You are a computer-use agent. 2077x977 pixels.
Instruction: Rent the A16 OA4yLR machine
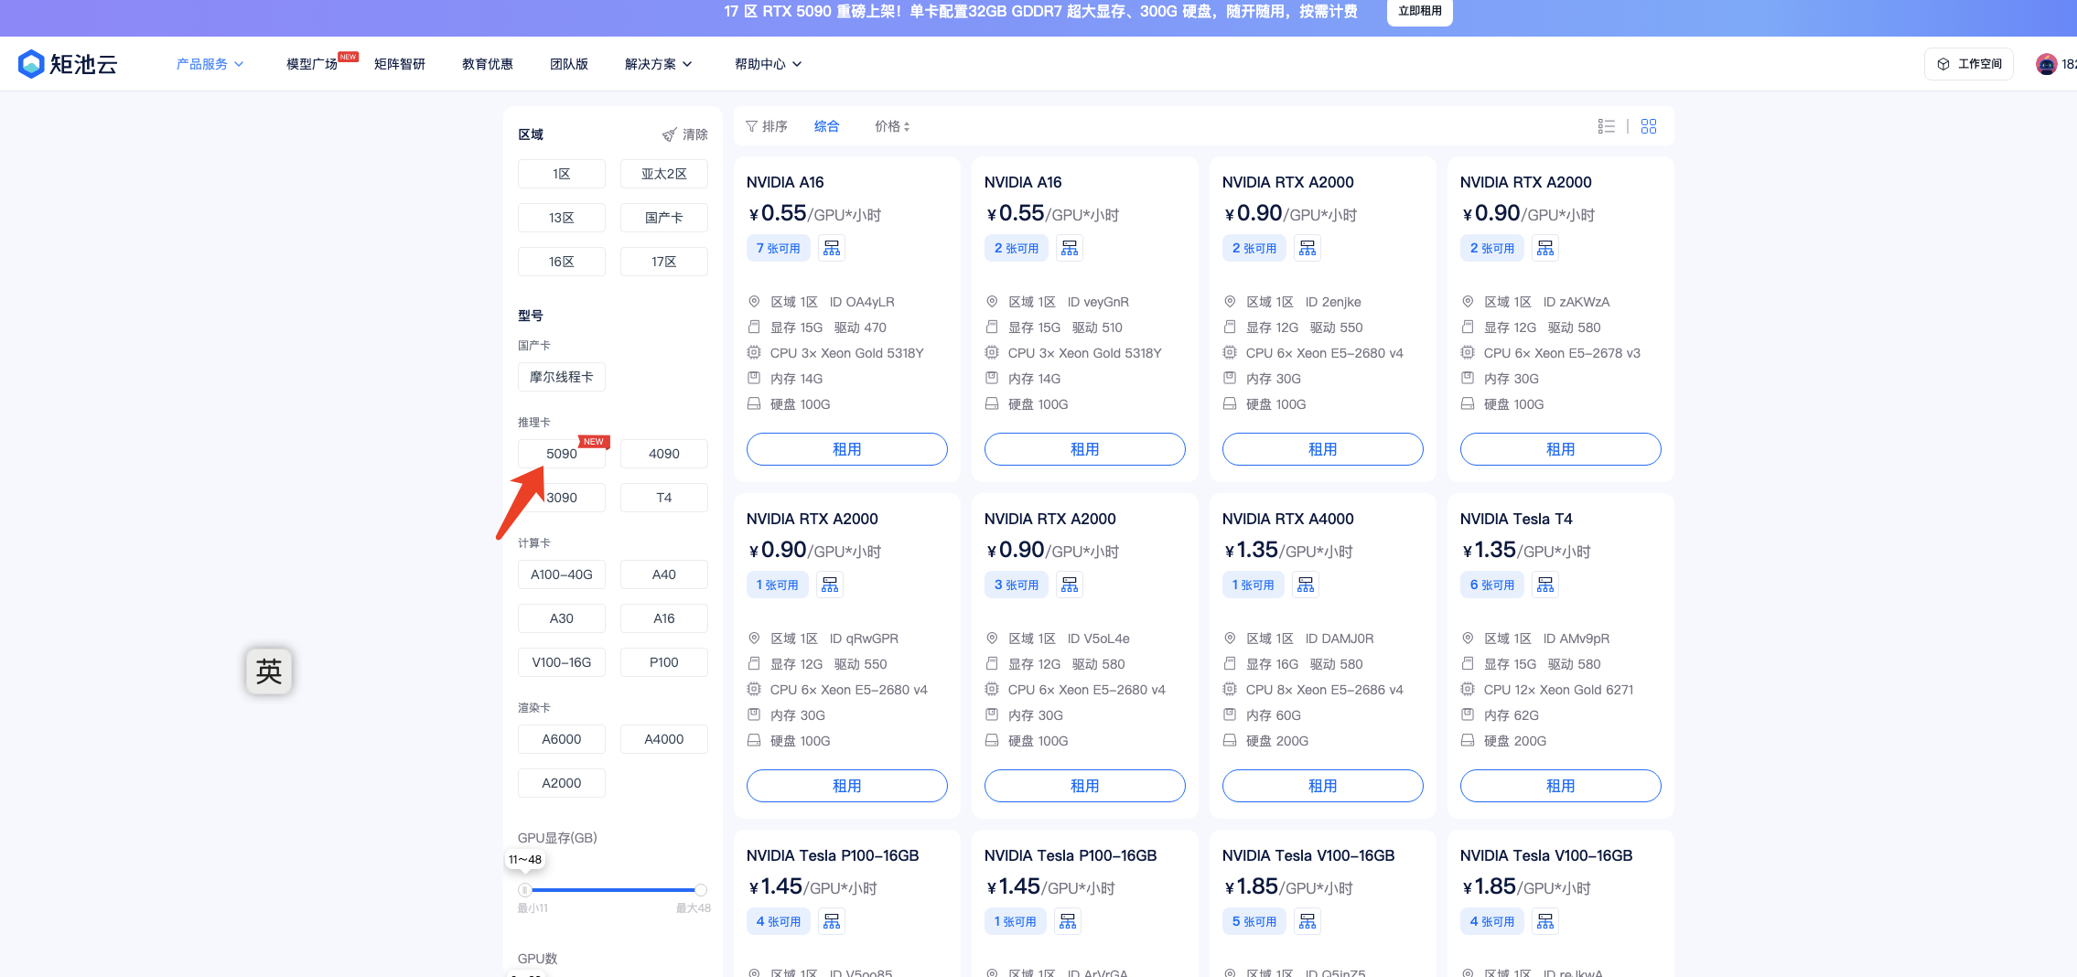point(847,449)
